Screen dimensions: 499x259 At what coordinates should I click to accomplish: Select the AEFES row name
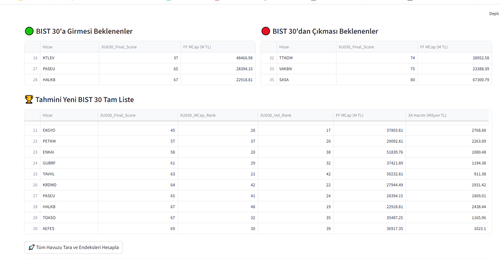[x=69, y=228]
